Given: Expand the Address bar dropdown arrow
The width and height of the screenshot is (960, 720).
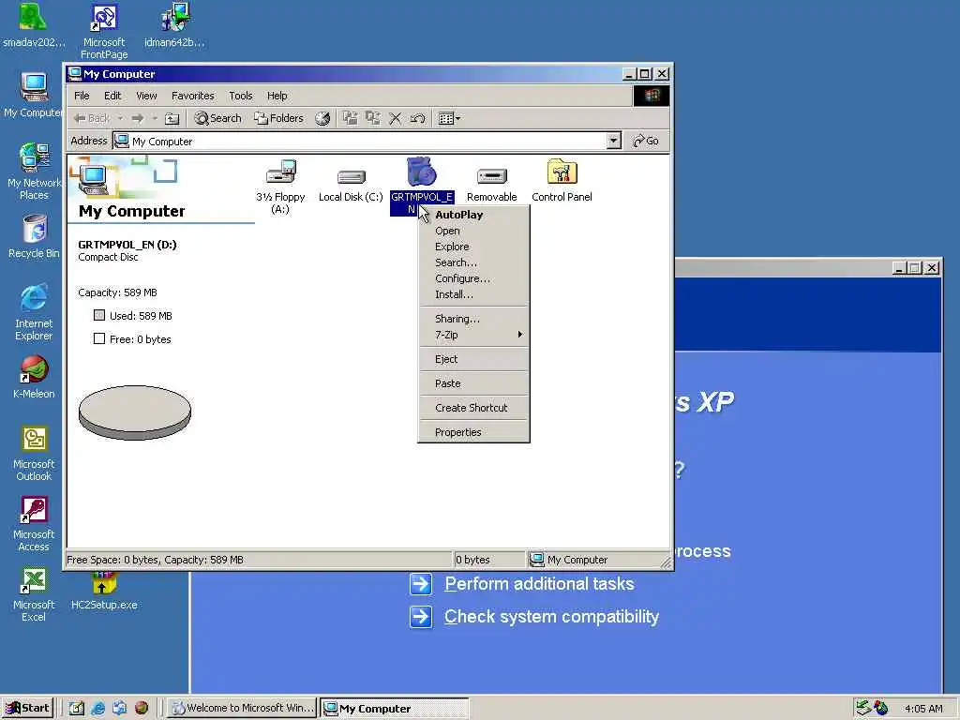Looking at the screenshot, I should coord(613,142).
